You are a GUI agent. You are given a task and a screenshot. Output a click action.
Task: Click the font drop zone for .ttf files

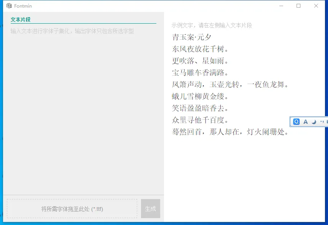[72, 209]
